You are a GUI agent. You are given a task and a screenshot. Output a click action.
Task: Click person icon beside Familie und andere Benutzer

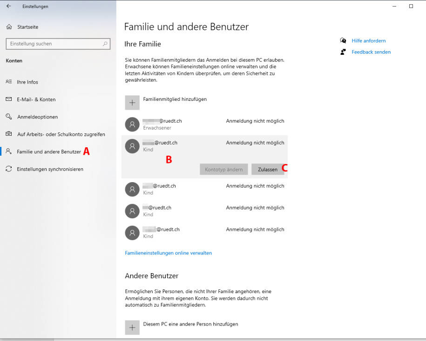[x=9, y=151]
